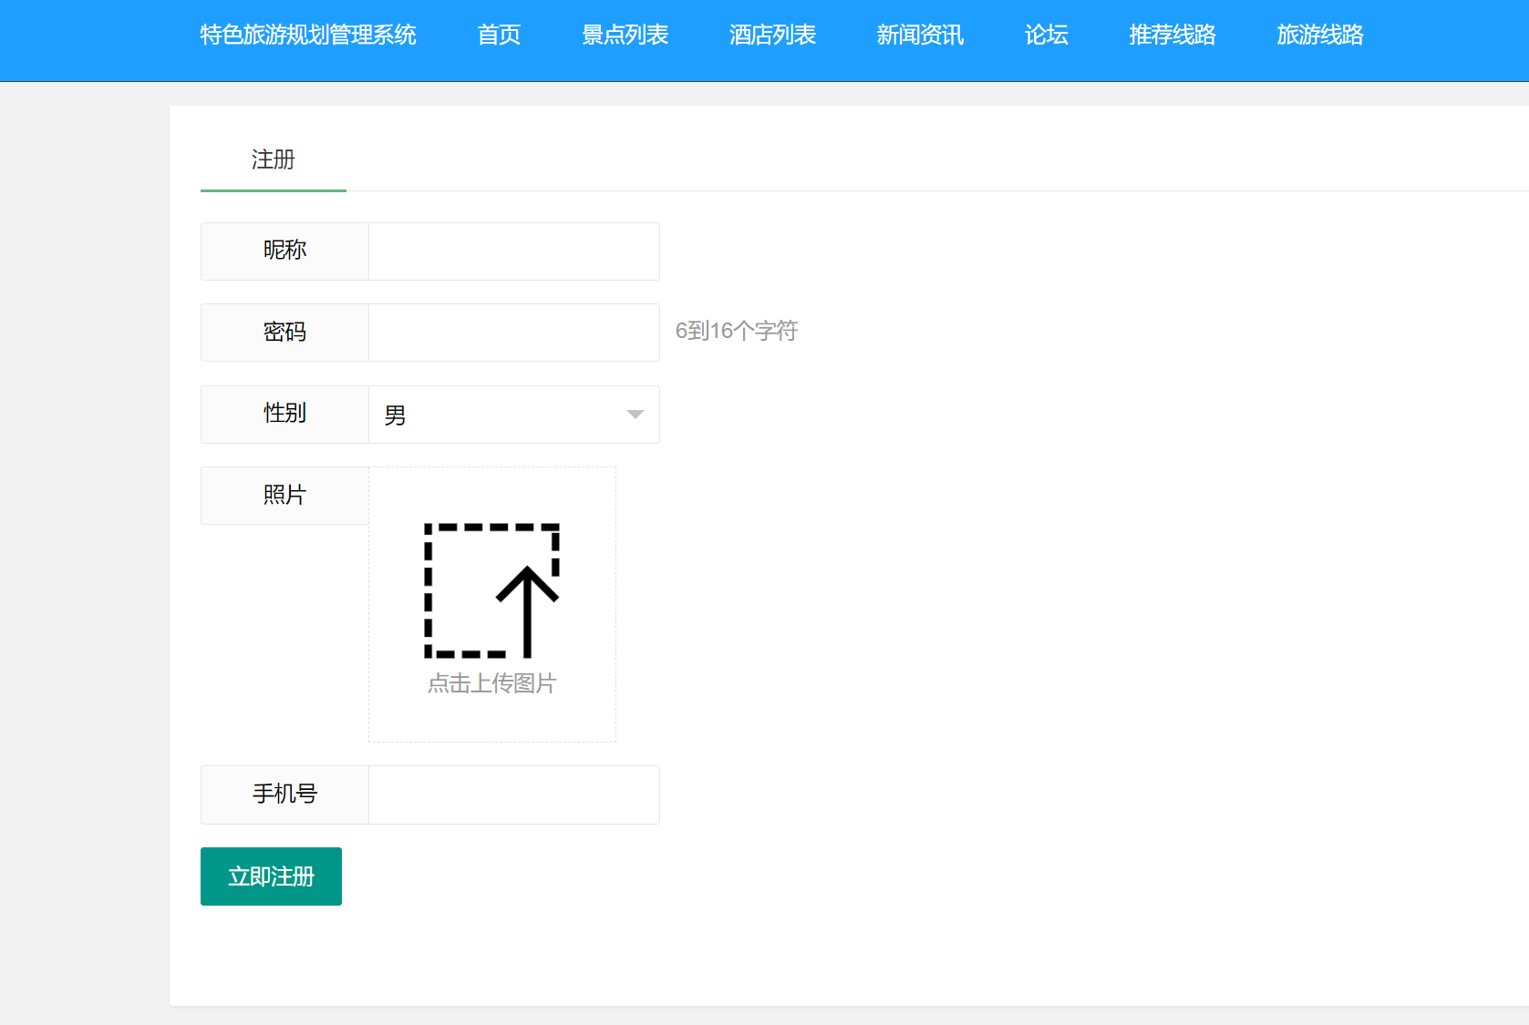Screen dimensions: 1529x1025
Task: Go to 景点列表 page
Action: click(625, 36)
